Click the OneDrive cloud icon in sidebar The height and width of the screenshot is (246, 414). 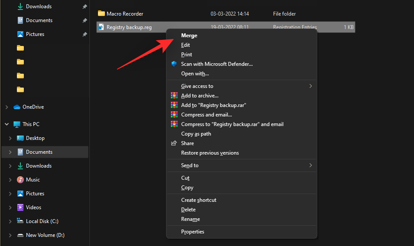pos(17,107)
